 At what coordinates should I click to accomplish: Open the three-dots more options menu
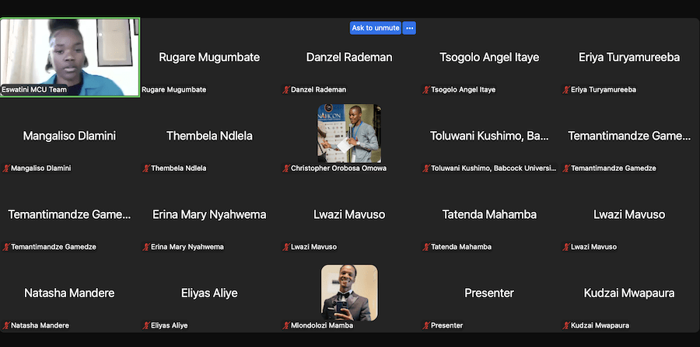[409, 28]
